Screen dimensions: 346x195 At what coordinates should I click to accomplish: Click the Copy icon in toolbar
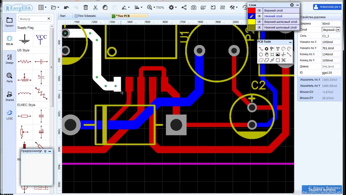[105, 8]
